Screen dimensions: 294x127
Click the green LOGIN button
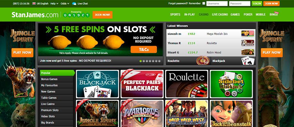pos(257,3)
